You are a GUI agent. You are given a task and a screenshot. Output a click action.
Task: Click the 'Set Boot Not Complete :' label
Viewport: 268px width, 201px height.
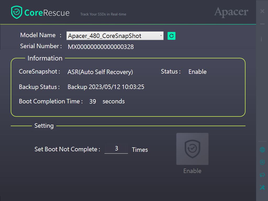(67, 149)
